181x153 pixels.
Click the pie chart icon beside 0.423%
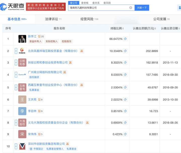[125, 134]
